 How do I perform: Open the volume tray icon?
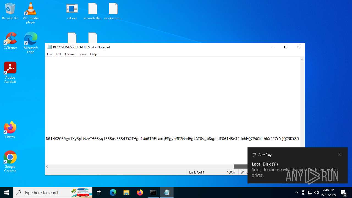click(317, 193)
